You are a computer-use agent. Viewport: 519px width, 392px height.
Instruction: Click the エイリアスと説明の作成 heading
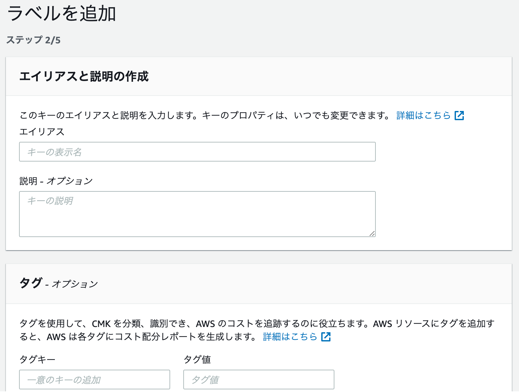[x=84, y=76]
